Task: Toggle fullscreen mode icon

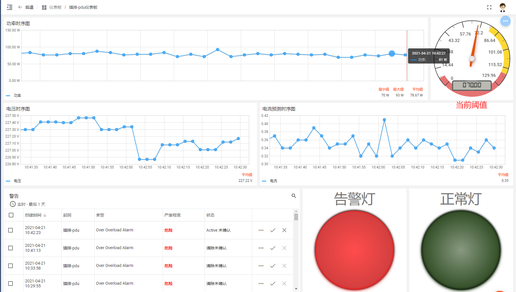Action: click(x=489, y=7)
